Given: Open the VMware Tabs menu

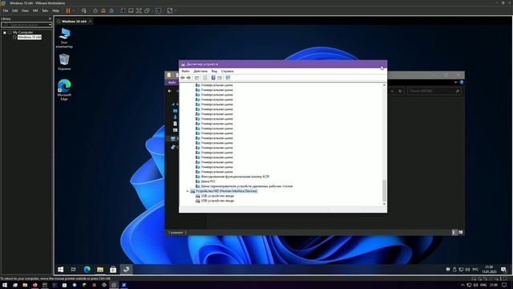Looking at the screenshot, I should (x=45, y=10).
